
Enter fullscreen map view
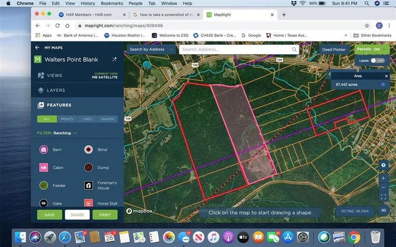pos(383,197)
